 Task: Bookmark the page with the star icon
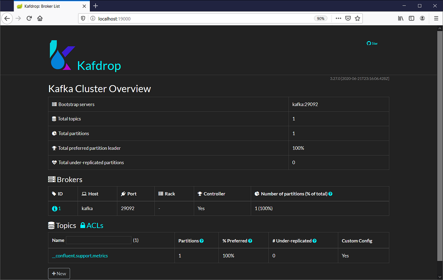(x=358, y=18)
